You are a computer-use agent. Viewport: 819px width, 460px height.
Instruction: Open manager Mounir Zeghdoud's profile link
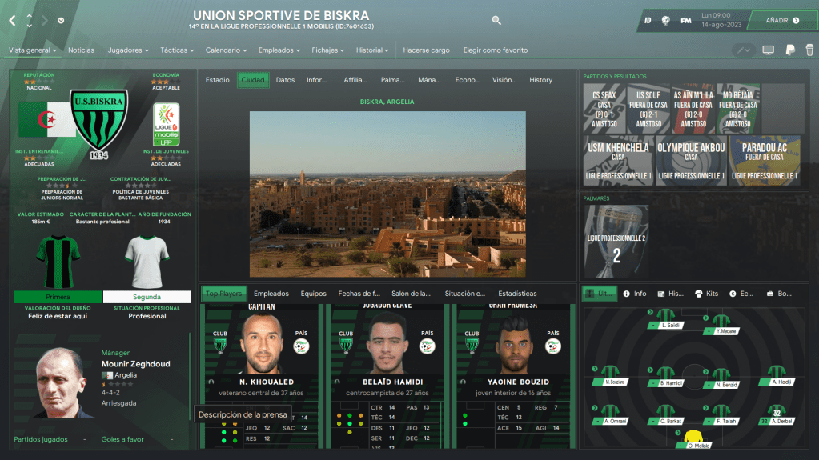pyautogui.click(x=135, y=364)
